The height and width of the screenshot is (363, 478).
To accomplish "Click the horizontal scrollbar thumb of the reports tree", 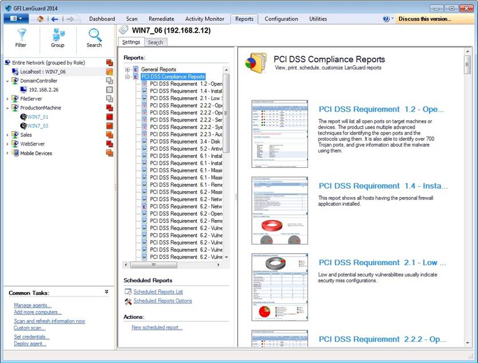I will 153,265.
